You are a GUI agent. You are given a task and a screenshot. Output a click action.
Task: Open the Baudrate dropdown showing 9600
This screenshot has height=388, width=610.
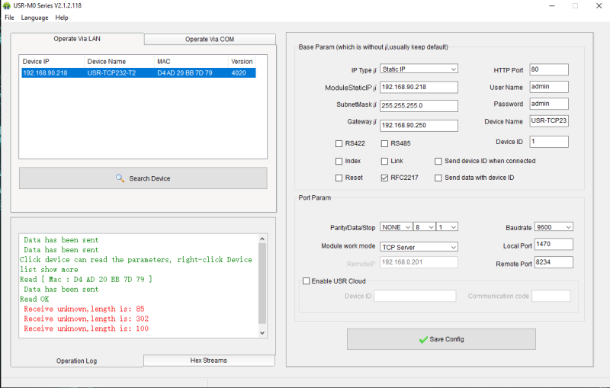click(554, 227)
